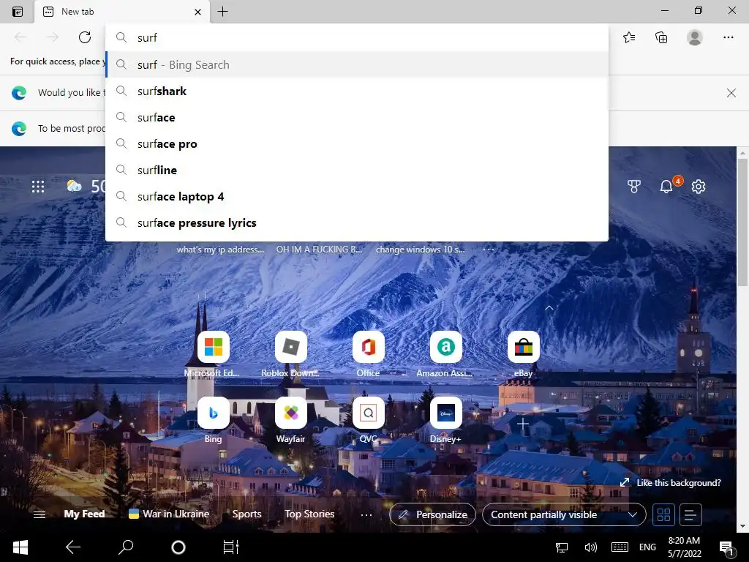Image resolution: width=749 pixels, height=562 pixels.
Task: Open the feed hamburger menu
Action: coord(39,514)
